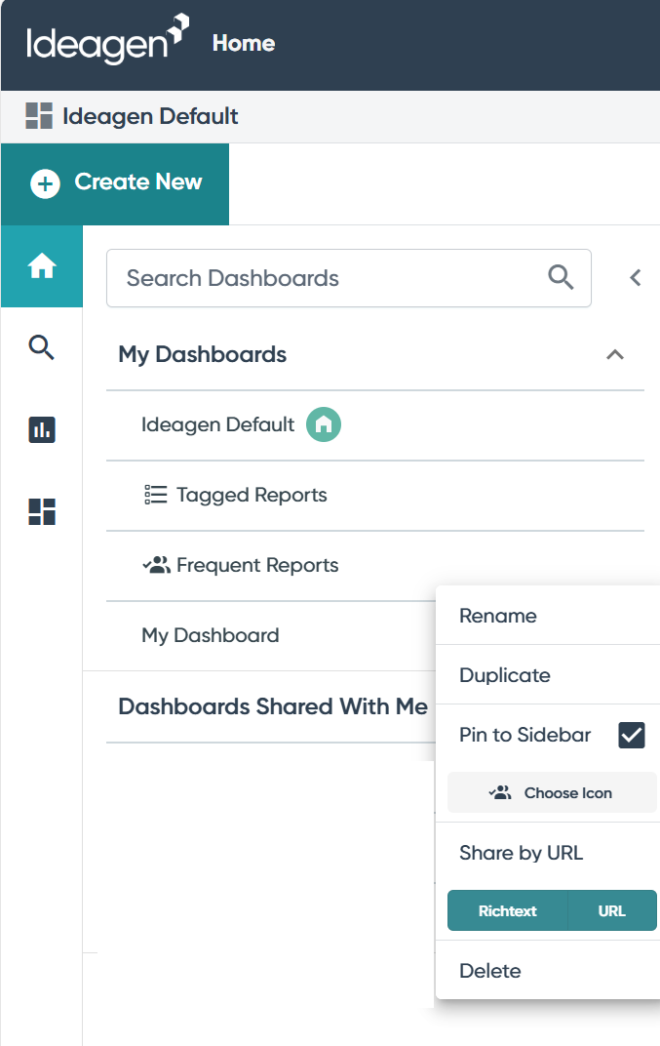Screen dimensions: 660x1046
Task: Click the dashboard grid icon beside Ideagen Default title
Action: 39,115
